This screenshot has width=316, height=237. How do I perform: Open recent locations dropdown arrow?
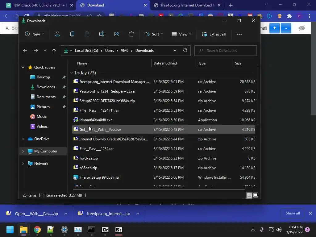click(45, 51)
